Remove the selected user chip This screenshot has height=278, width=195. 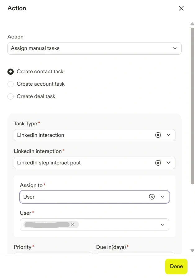(73, 225)
